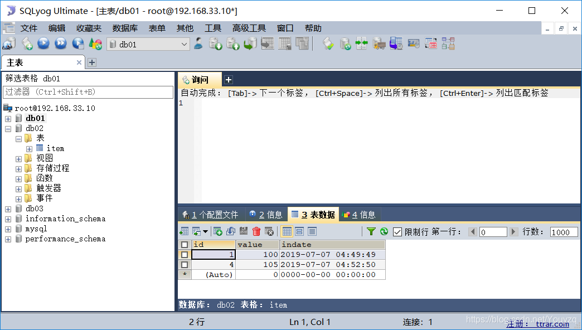Click the schema synchronization toolbar icon with green arrows
The width and height of the screenshot is (582, 330).
point(361,44)
